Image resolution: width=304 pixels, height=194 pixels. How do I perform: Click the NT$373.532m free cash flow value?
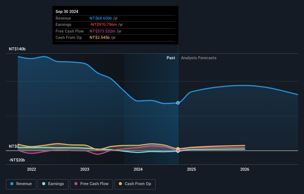tap(102, 31)
